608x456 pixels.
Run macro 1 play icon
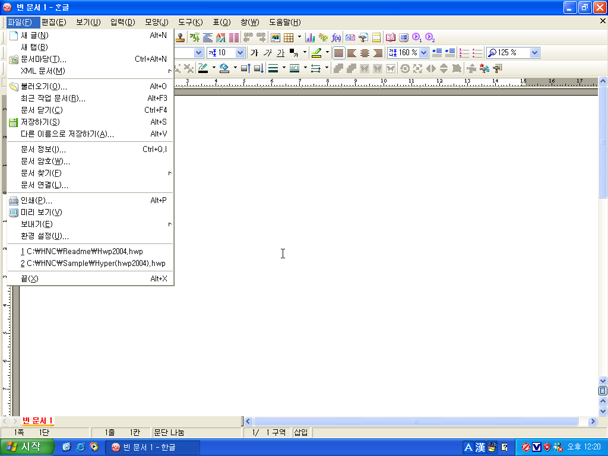coord(417,37)
